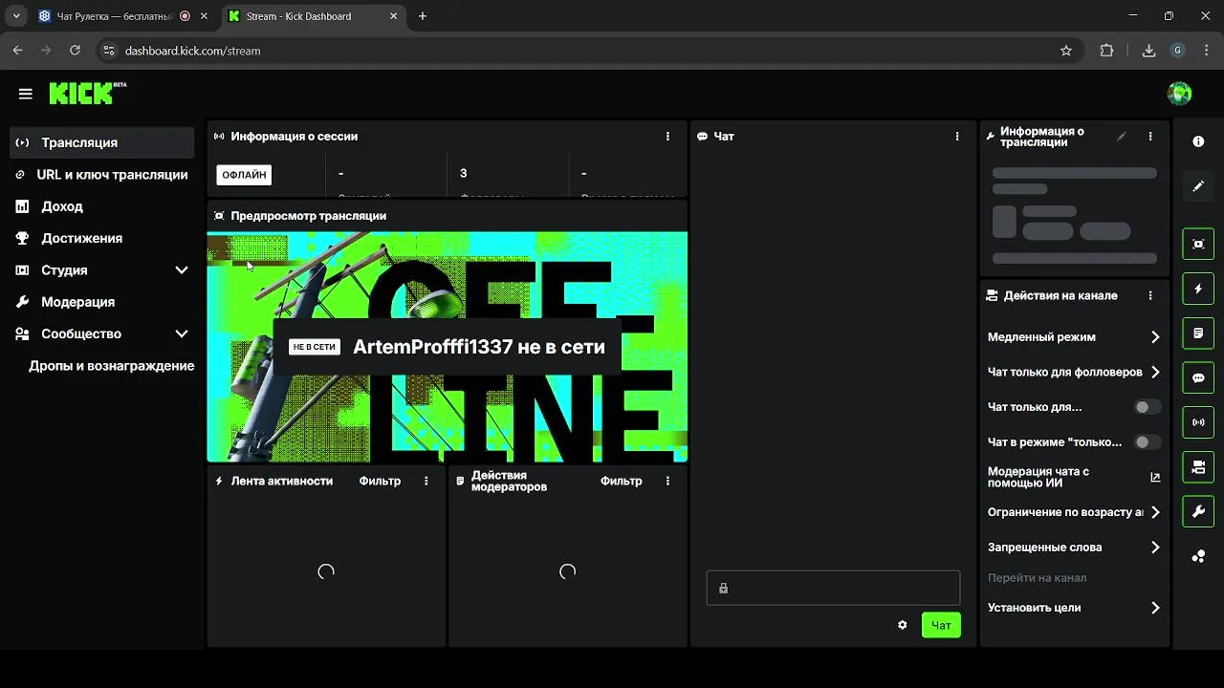Open options menu for Информация о трансляции
Image resolution: width=1224 pixels, height=688 pixels.
coord(1150,137)
